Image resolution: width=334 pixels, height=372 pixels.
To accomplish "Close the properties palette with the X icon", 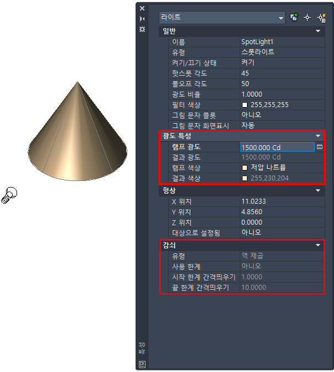I will tap(142, 8).
